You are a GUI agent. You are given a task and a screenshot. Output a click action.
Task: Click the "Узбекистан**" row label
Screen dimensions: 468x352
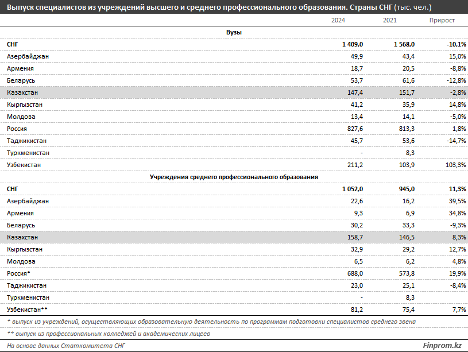(x=28, y=310)
